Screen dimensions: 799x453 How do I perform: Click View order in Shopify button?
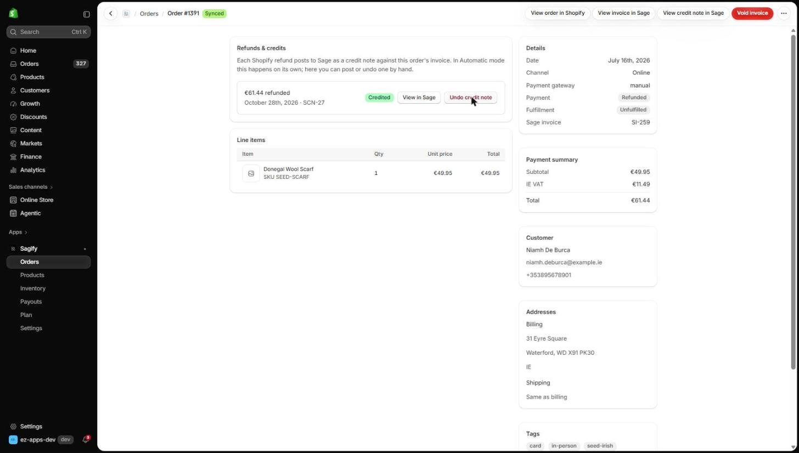tap(558, 13)
